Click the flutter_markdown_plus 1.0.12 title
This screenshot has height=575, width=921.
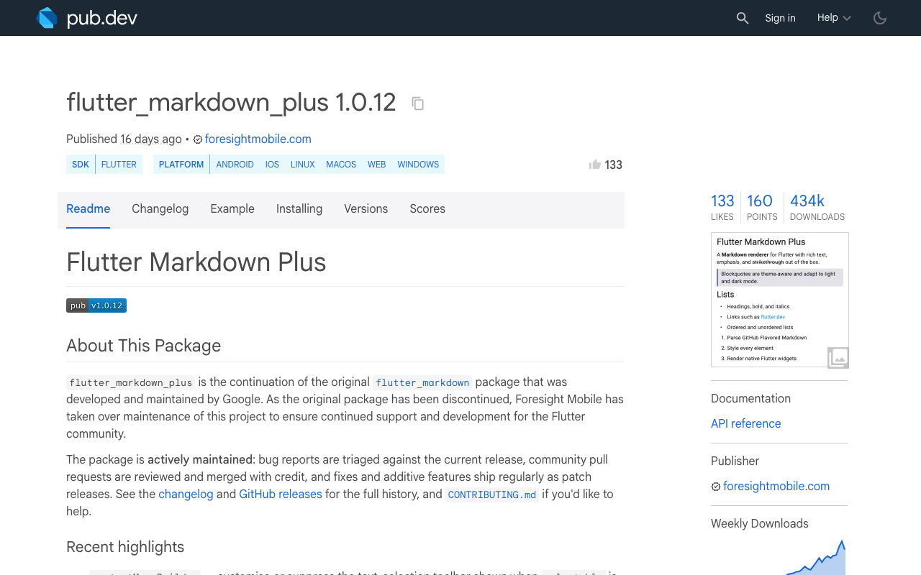(231, 103)
